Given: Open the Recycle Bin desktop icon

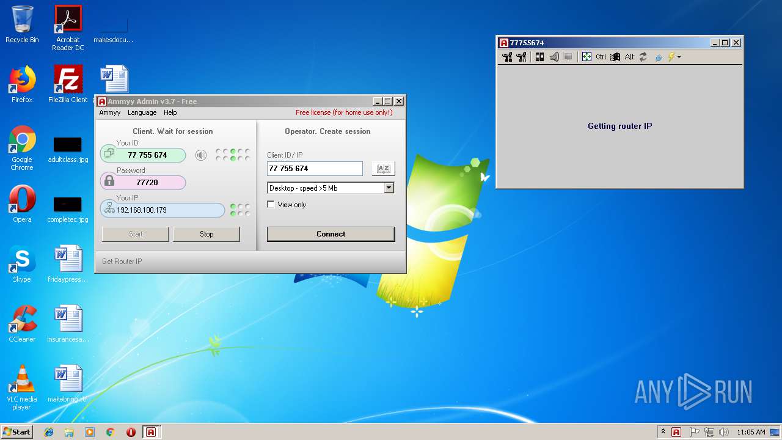Looking at the screenshot, I should 22,24.
